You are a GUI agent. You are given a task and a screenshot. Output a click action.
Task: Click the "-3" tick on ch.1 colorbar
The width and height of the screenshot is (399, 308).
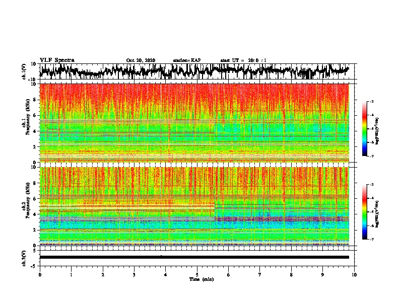pos(371,101)
